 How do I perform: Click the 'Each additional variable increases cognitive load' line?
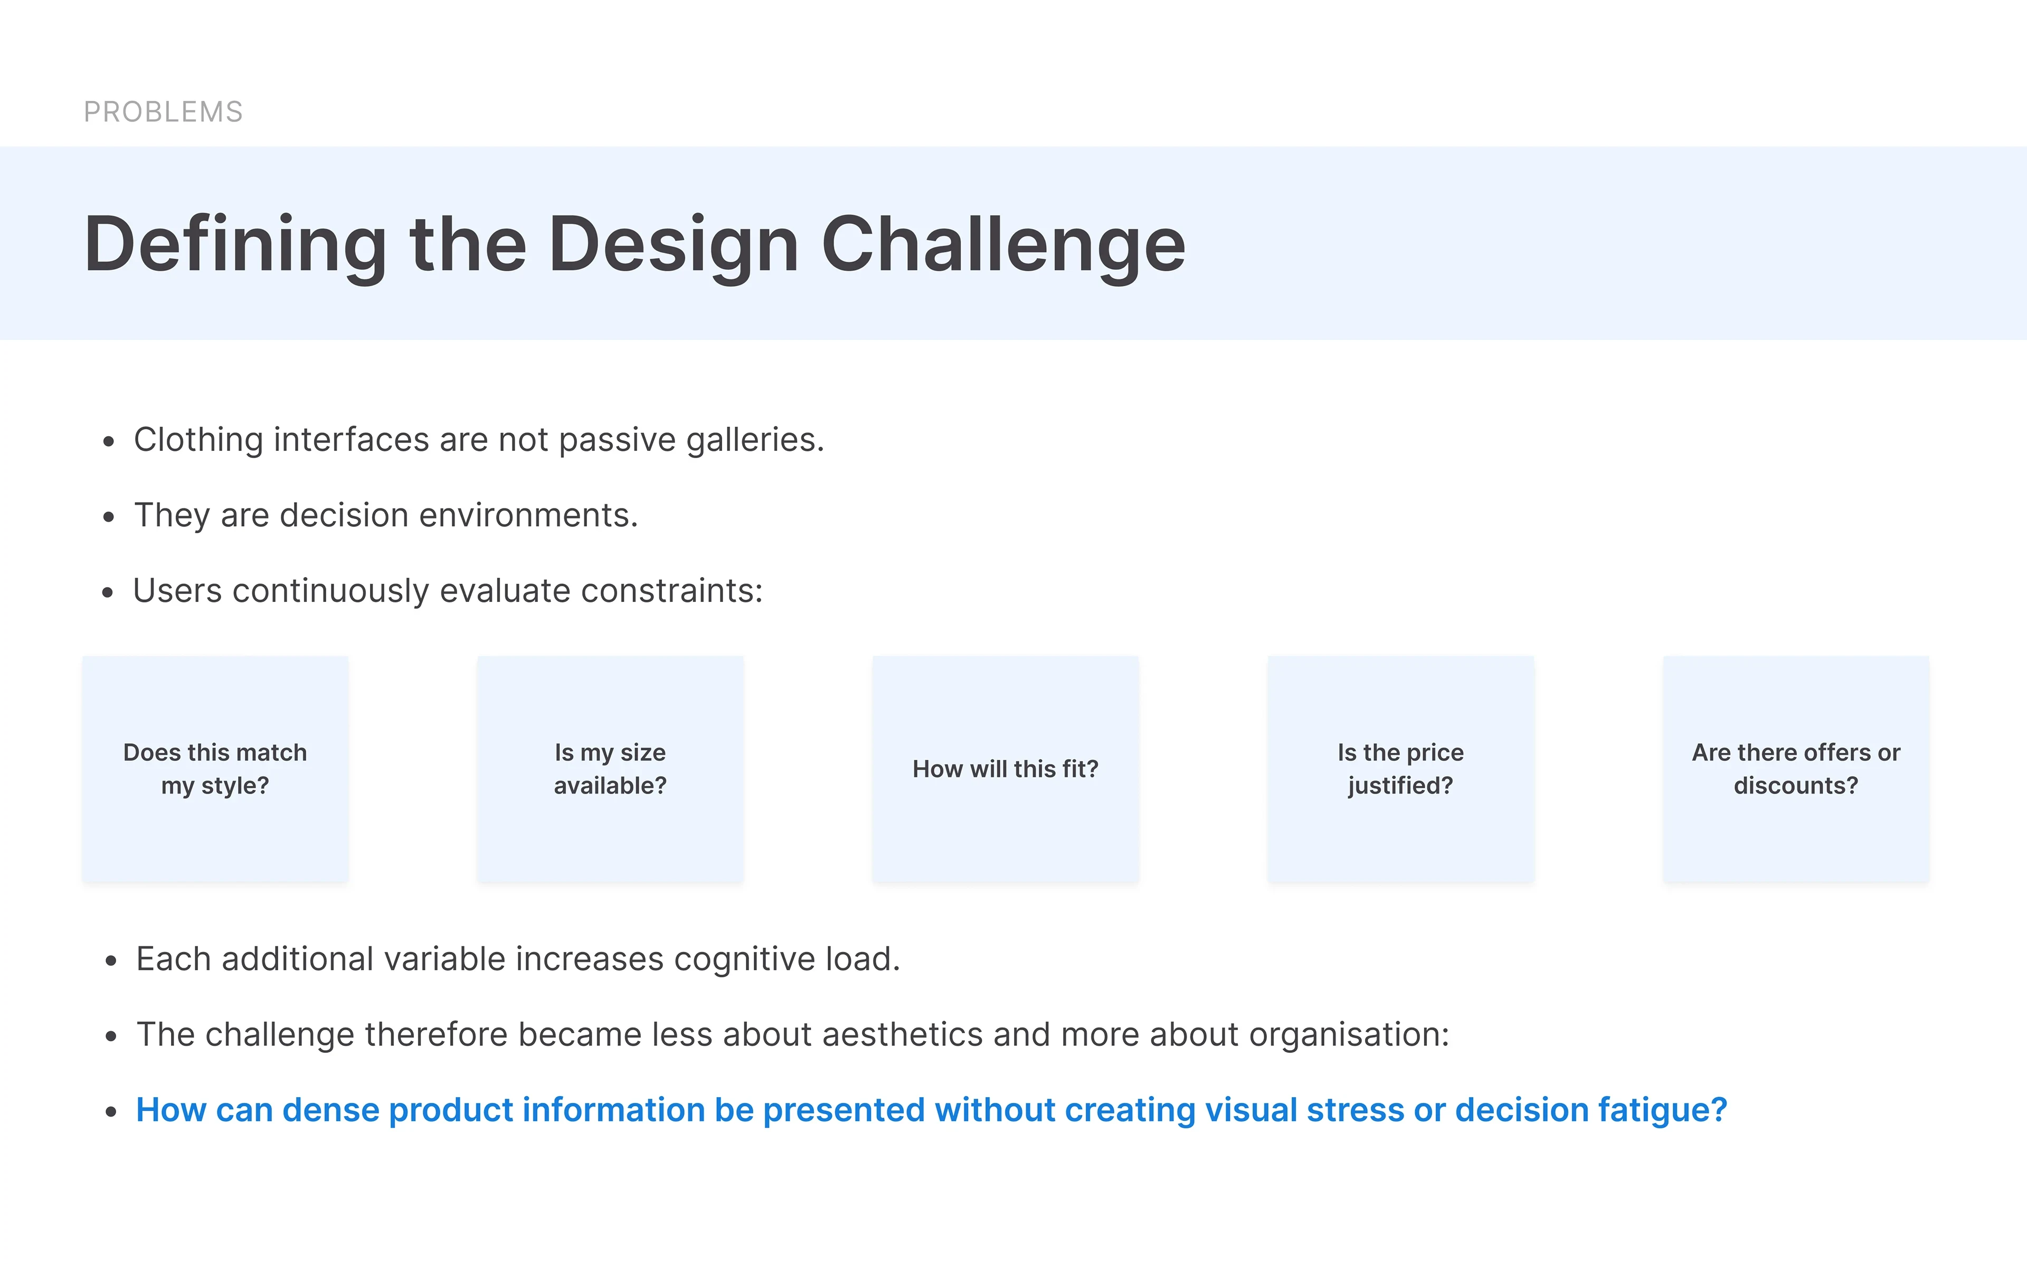518,959
